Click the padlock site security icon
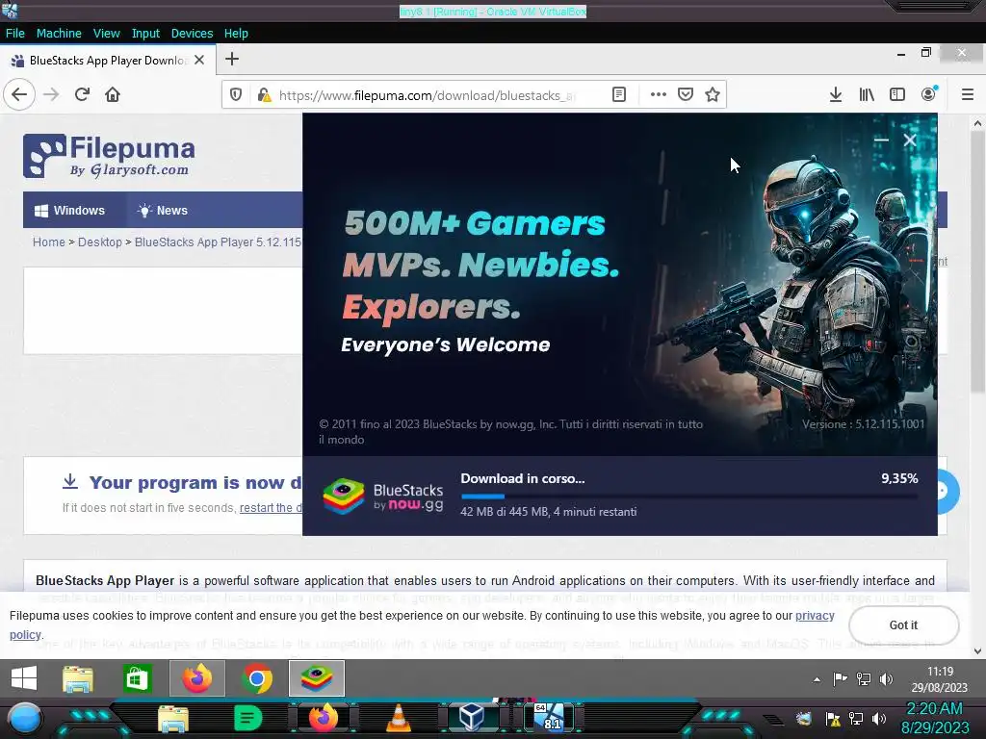The image size is (986, 739). 264,95
